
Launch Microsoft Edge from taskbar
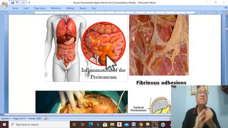pyautogui.click(x=91, y=124)
